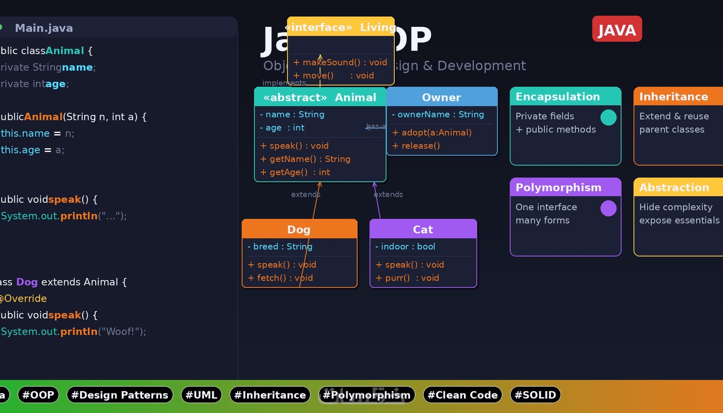The height and width of the screenshot is (413, 723).
Task: Click "+ adopt(a:Animal)" method in Owner
Action: (x=432, y=132)
